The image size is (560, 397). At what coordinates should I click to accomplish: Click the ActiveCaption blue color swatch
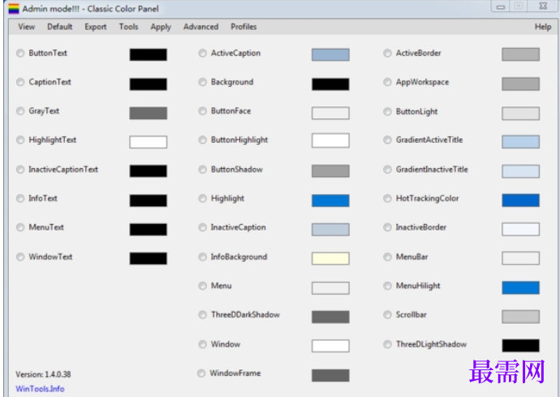(330, 54)
